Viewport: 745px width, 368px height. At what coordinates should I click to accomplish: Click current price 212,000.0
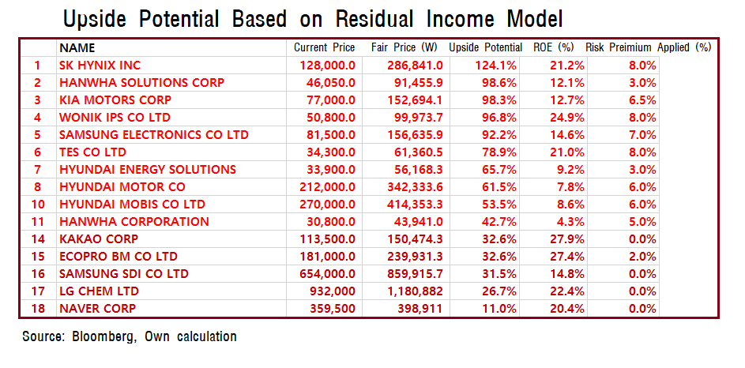point(328,187)
